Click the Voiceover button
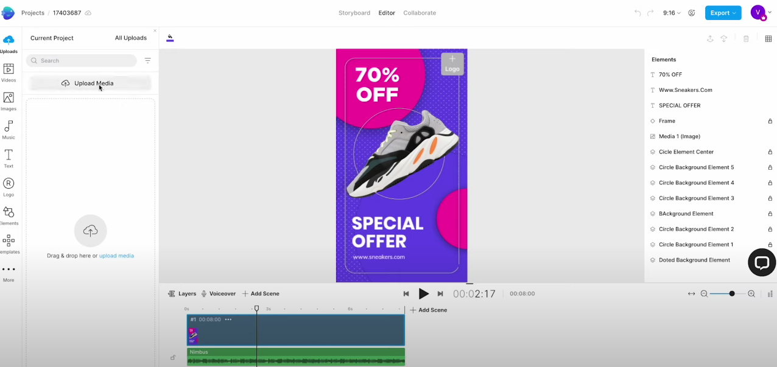 219,294
